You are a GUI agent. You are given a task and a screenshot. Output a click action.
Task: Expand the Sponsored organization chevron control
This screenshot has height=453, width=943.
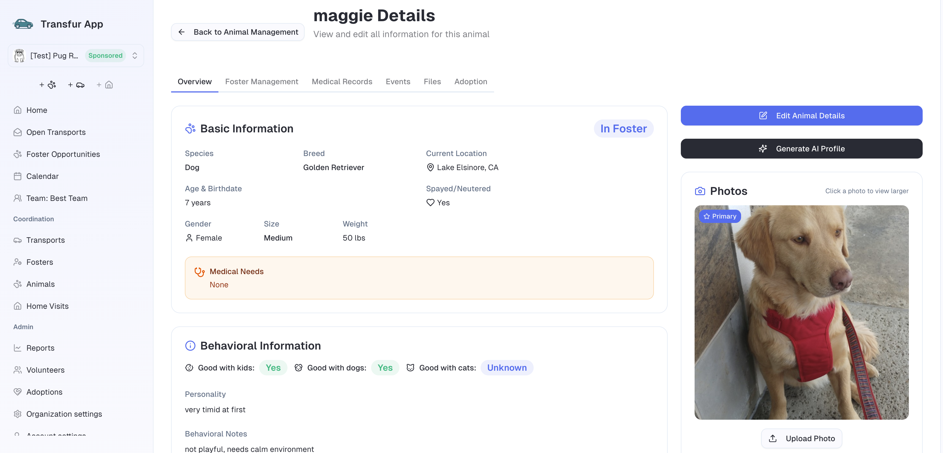(135, 55)
